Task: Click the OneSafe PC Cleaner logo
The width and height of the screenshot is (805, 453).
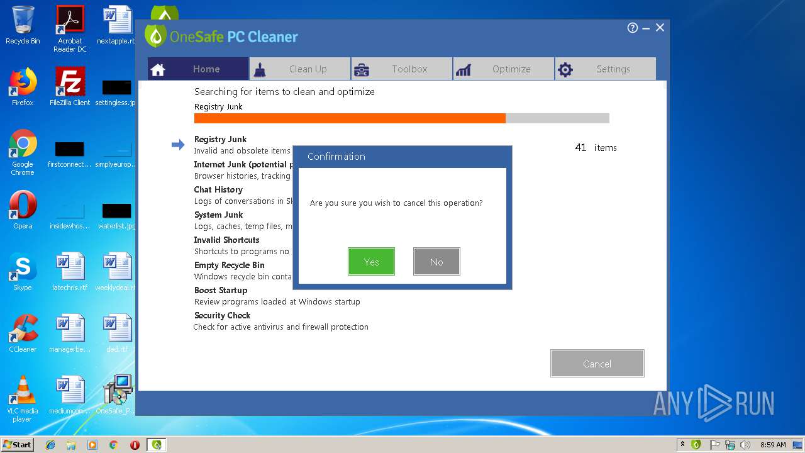Action: click(x=221, y=36)
